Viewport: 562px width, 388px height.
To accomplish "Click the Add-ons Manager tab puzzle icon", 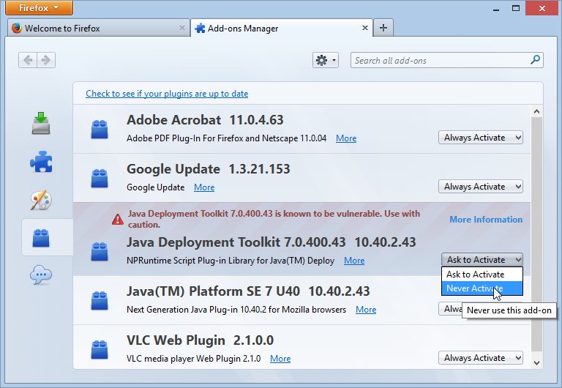I will click(200, 28).
